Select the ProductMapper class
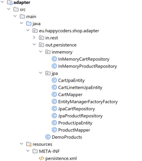Viewport: 142px width, 161px height. pyautogui.click(x=74, y=130)
